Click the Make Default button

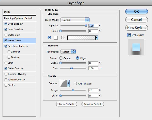(x=67, y=104)
